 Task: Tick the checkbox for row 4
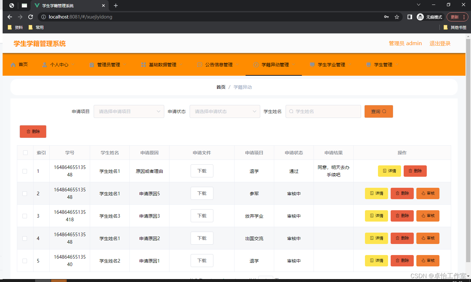25,238
